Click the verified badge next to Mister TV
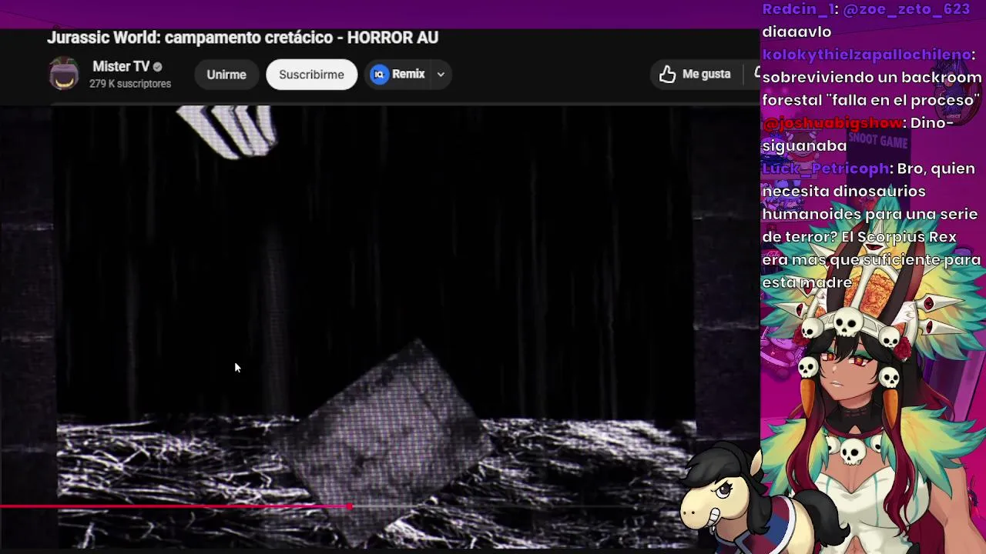 pos(158,67)
